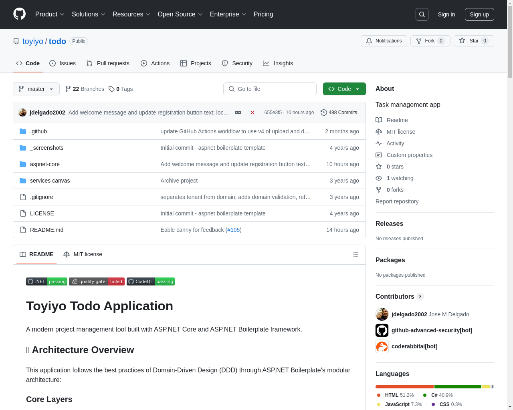
Task: Select the Code tab
Action: (28, 63)
